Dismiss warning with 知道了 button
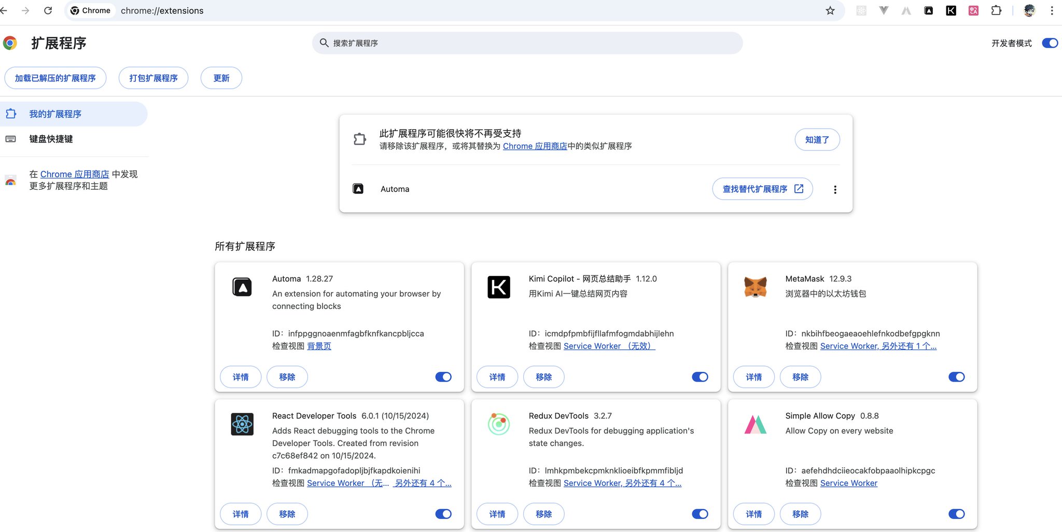Image resolution: width=1062 pixels, height=532 pixels. 817,139
